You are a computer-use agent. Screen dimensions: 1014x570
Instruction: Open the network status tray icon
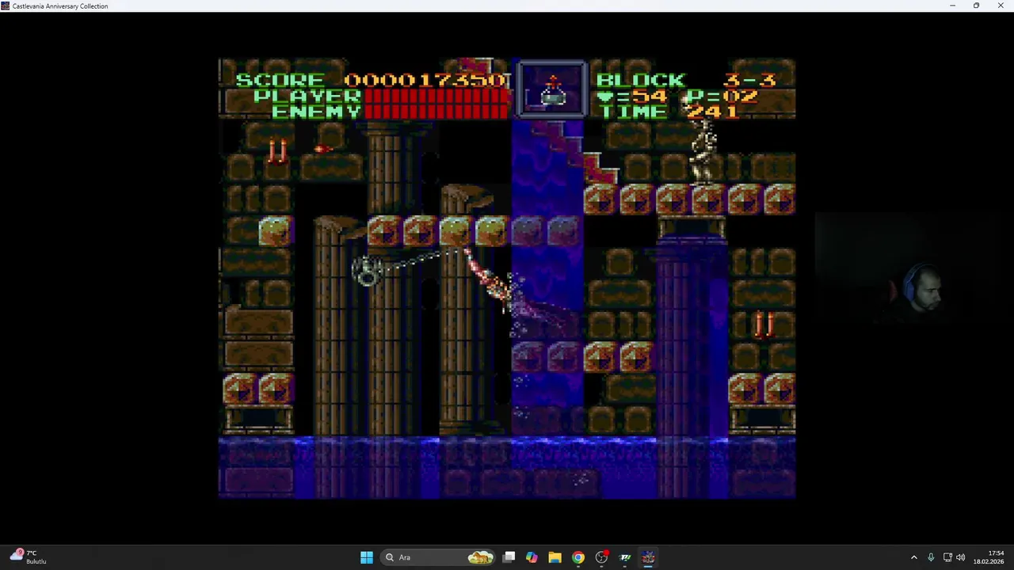click(x=947, y=557)
